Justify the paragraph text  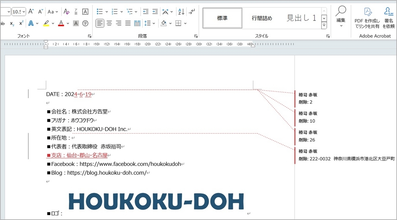point(128,23)
